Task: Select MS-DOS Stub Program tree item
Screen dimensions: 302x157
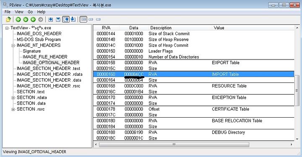Action: [x=39, y=40]
